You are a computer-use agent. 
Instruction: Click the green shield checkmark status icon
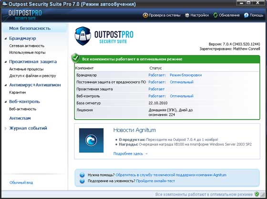[x=75, y=58]
